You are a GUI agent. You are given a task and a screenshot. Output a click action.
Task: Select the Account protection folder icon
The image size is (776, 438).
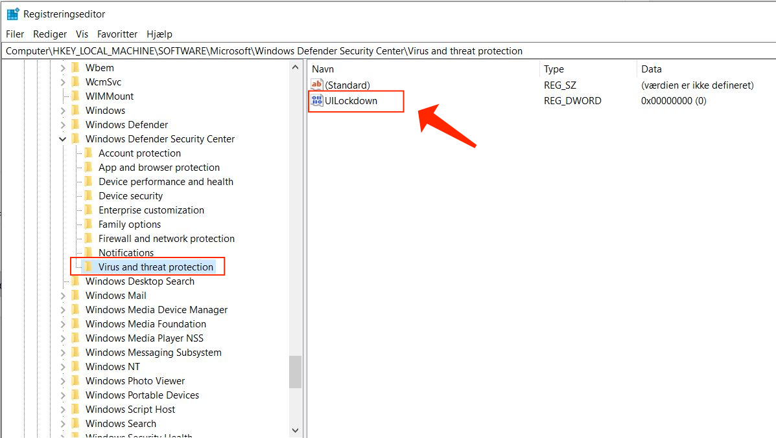pos(89,153)
